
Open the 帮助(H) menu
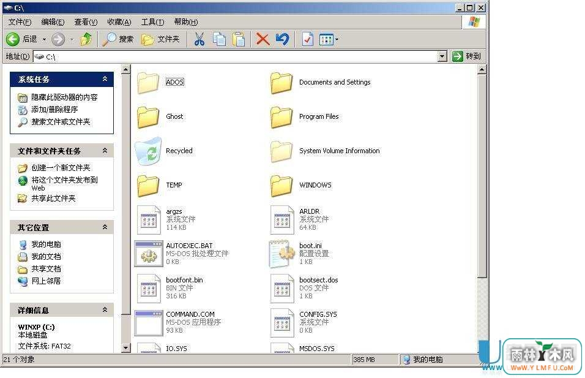(x=186, y=22)
